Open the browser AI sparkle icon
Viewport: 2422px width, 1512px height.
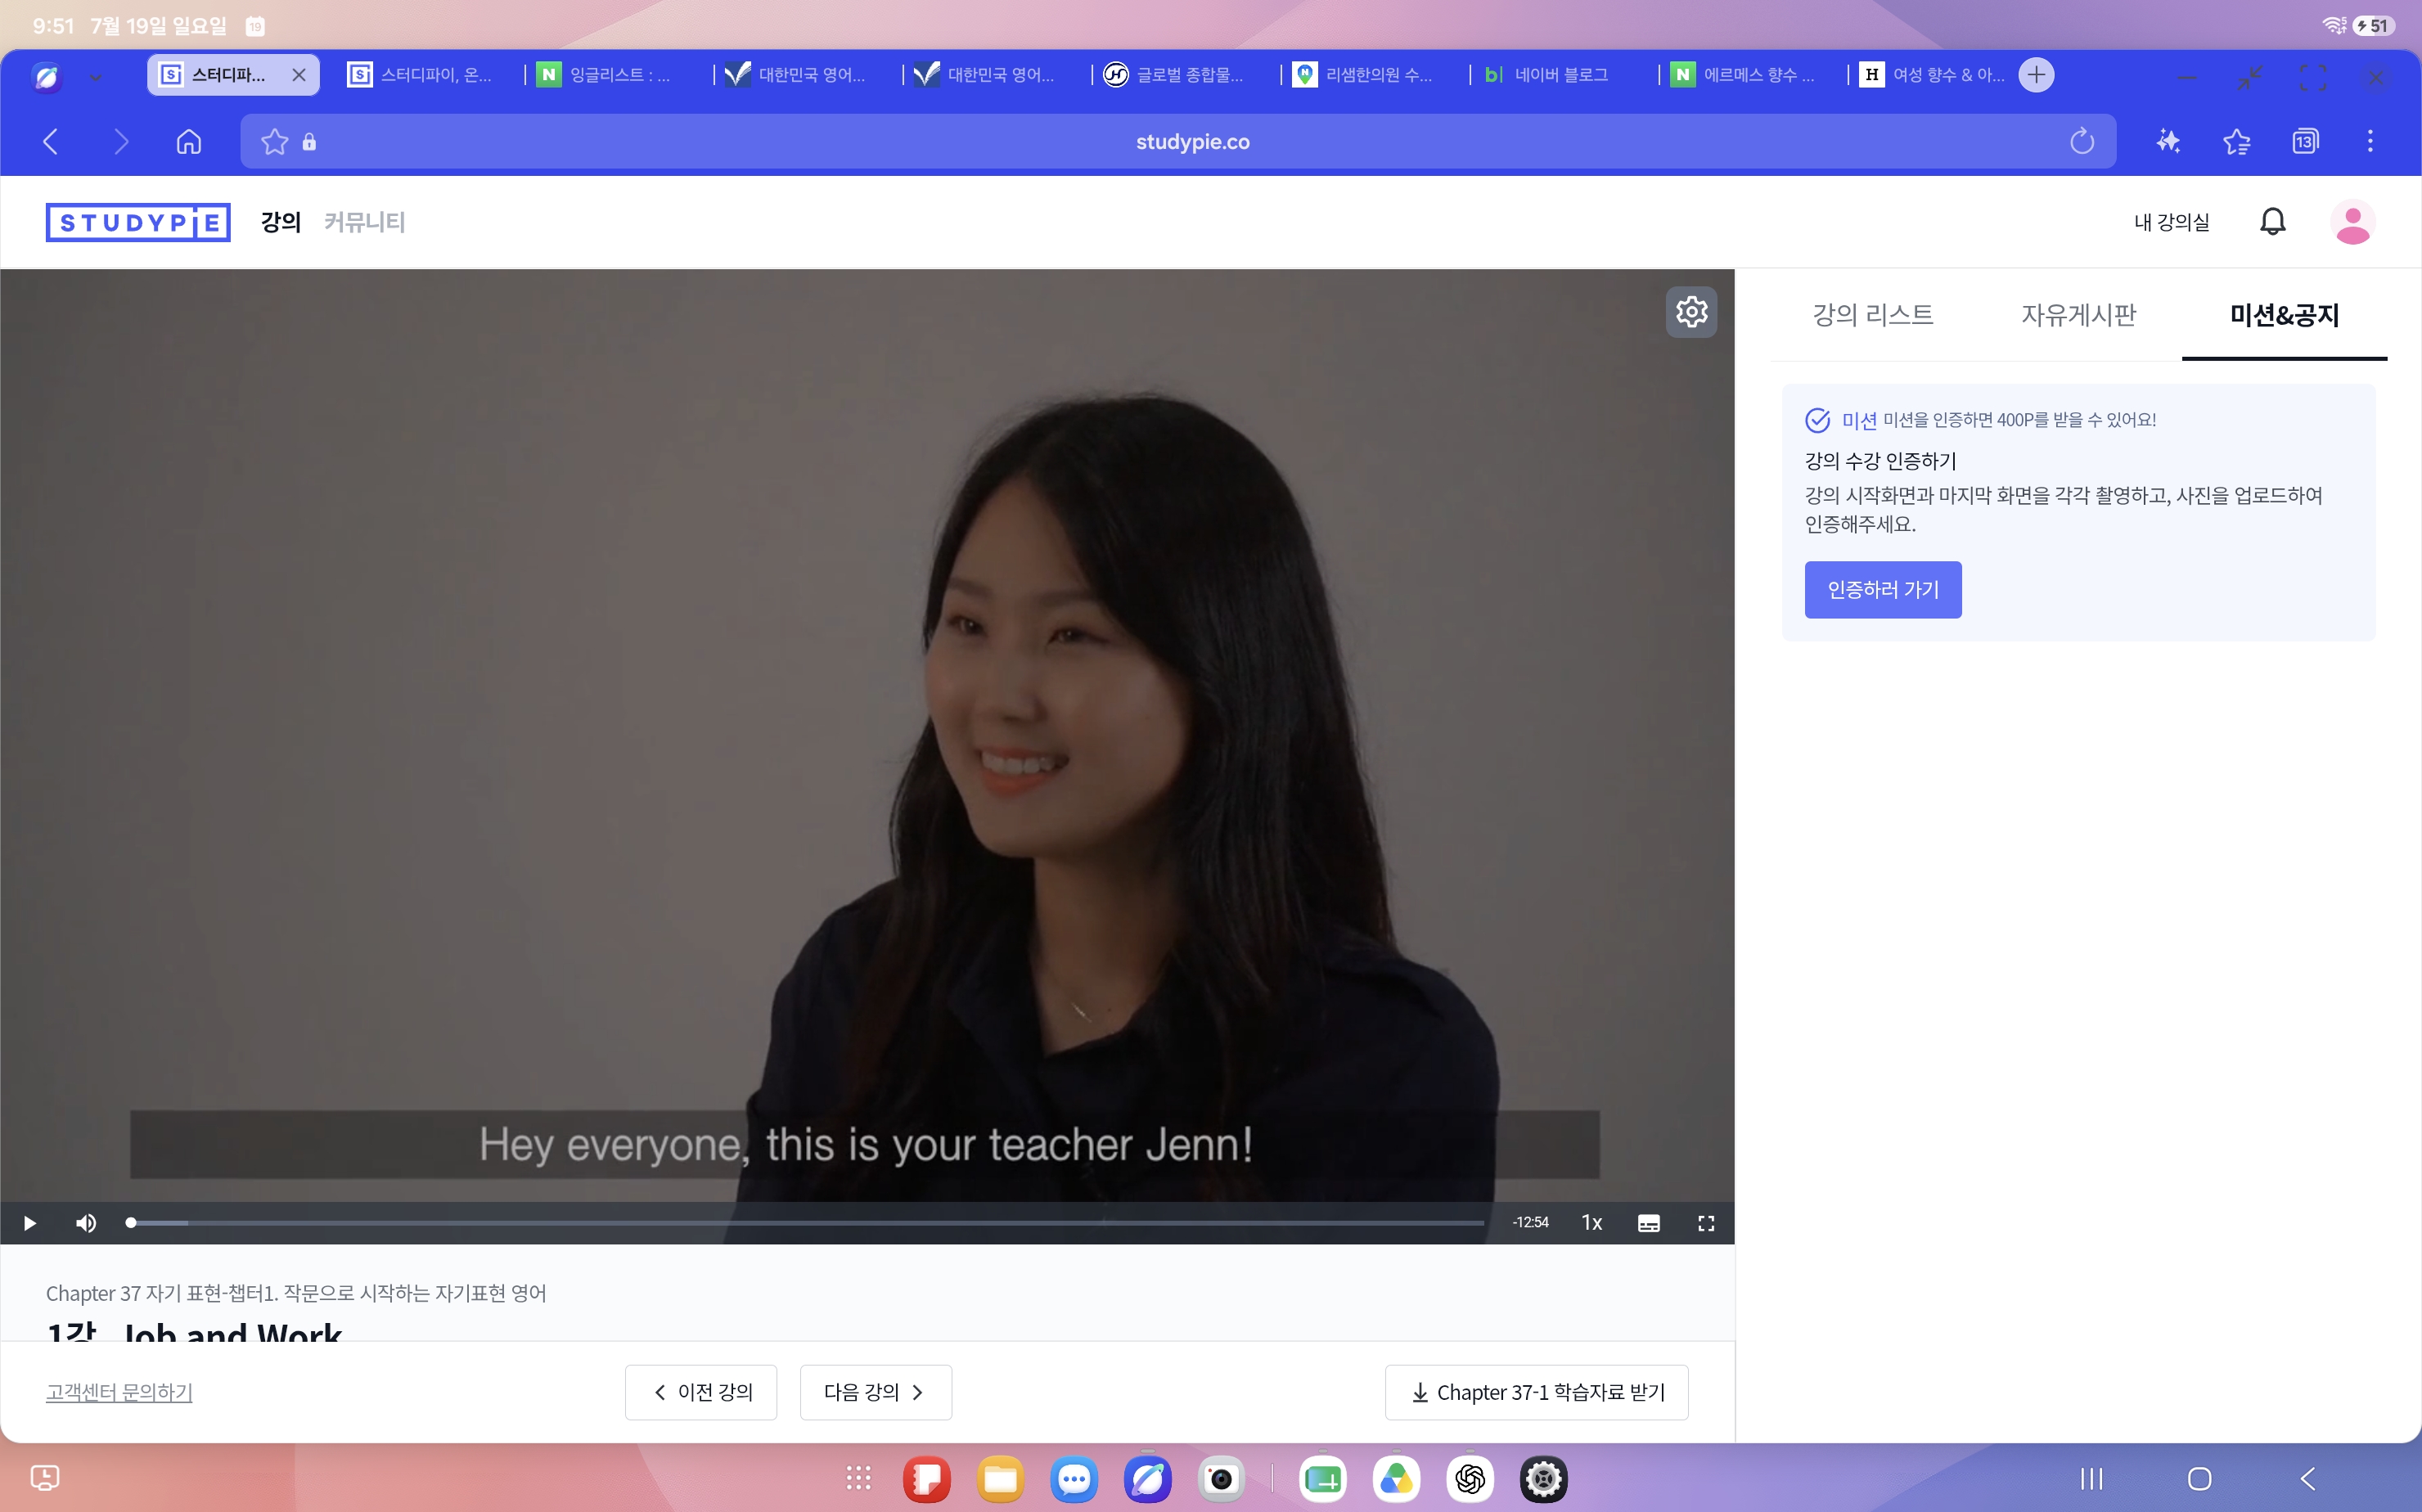[2168, 142]
